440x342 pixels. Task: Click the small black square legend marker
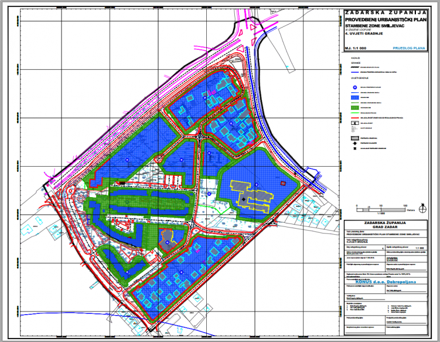(x=355, y=149)
